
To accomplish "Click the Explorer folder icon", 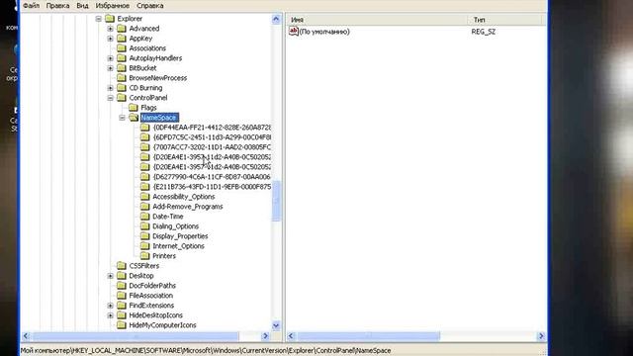I will [x=110, y=19].
